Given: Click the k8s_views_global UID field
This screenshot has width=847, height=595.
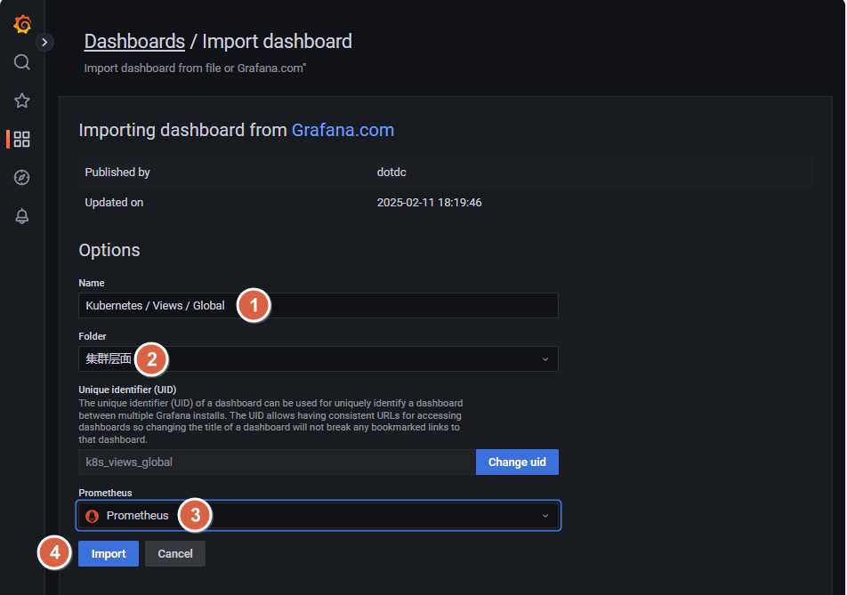Looking at the screenshot, I should pos(277,462).
